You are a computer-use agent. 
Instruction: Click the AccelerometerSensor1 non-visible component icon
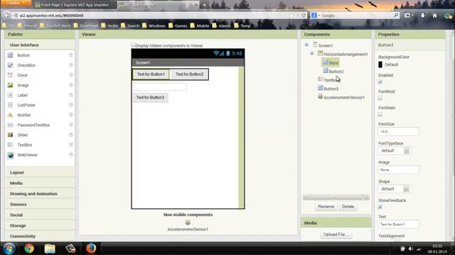pyautogui.click(x=188, y=222)
